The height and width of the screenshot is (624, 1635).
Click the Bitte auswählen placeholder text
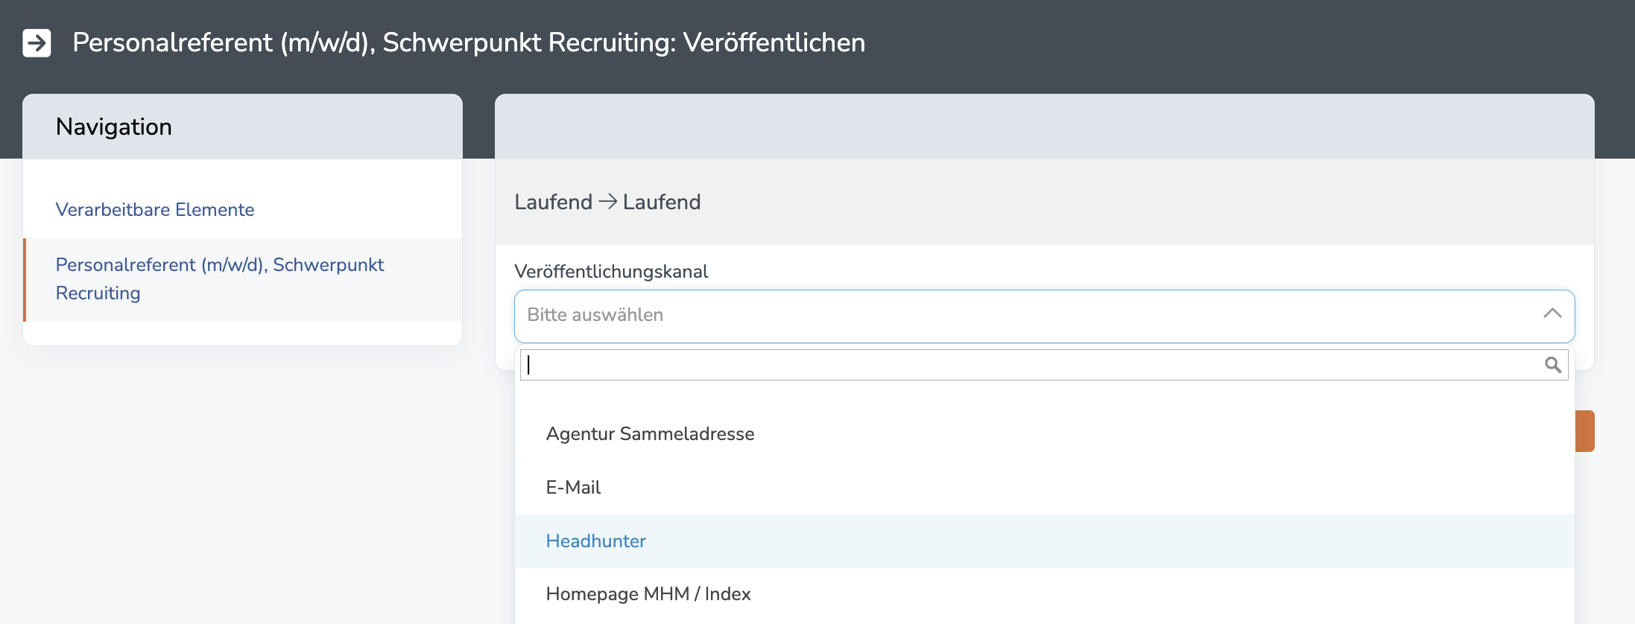(x=595, y=315)
